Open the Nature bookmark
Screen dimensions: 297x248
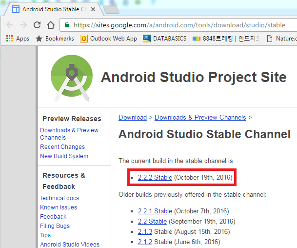(x=282, y=39)
